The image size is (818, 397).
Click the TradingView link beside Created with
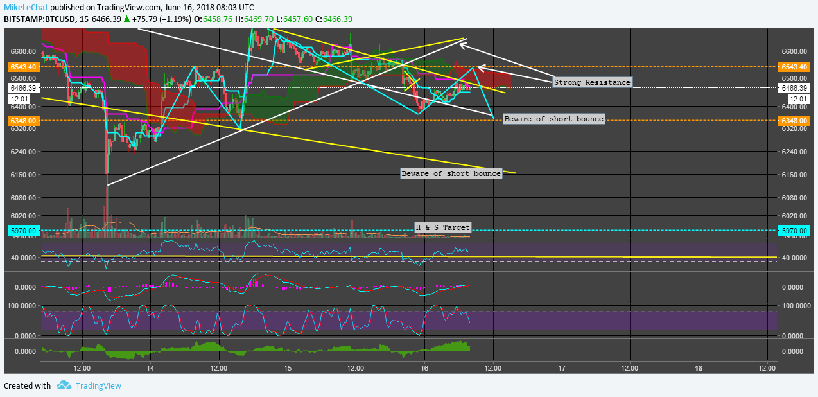[x=98, y=386]
